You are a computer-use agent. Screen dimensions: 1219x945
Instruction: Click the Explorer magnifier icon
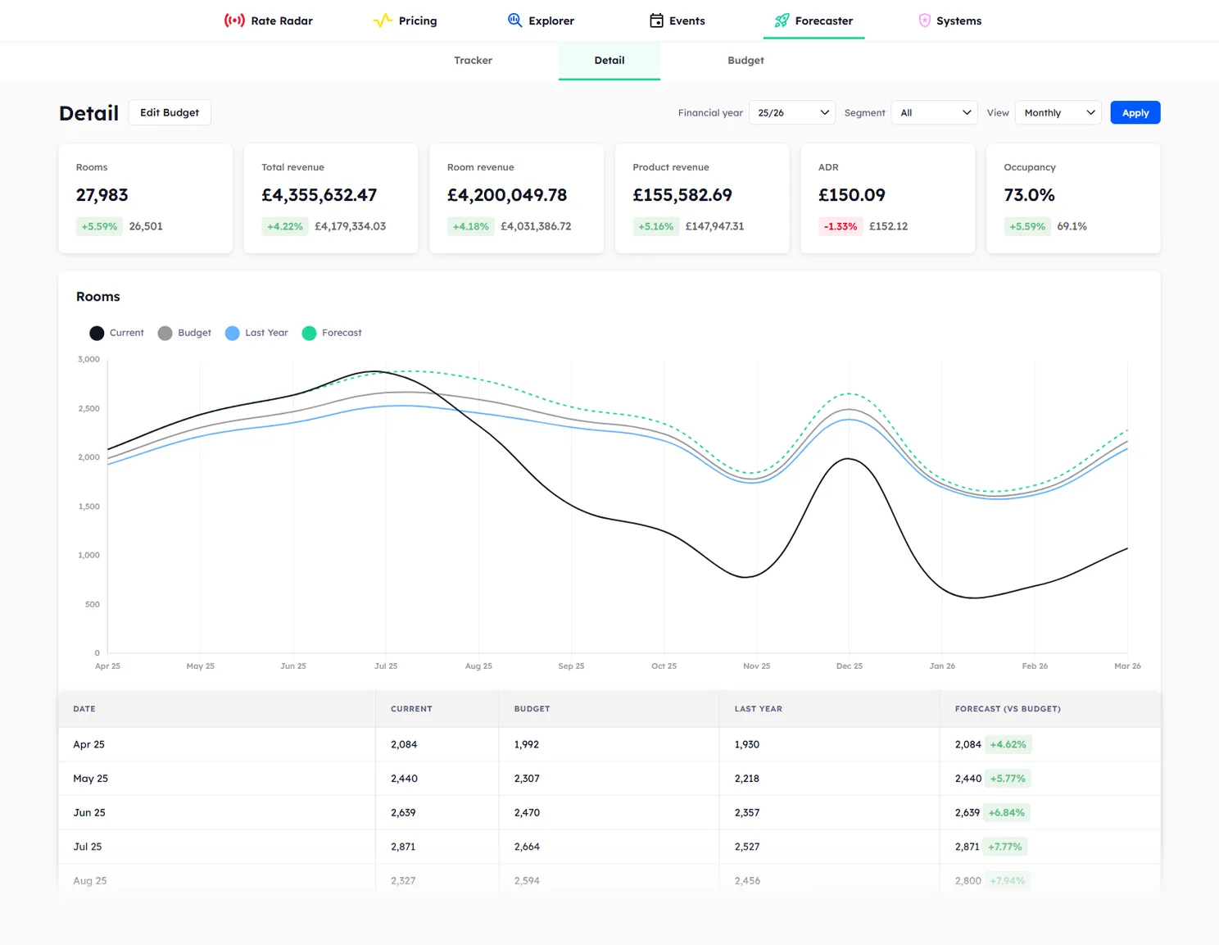514,20
